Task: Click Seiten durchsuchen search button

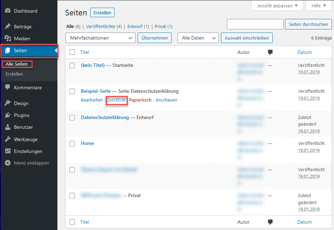Action: (x=308, y=24)
